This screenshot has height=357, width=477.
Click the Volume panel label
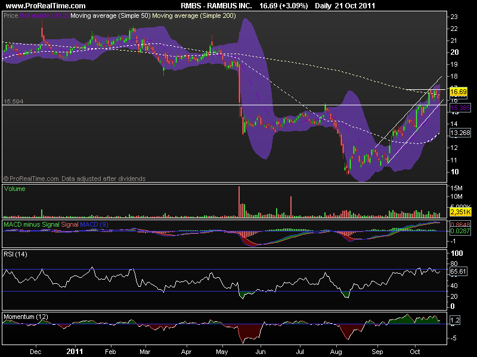(14, 189)
